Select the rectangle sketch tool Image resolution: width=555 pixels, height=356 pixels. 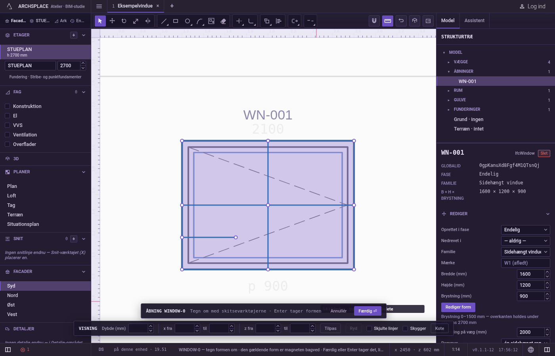click(x=176, y=21)
